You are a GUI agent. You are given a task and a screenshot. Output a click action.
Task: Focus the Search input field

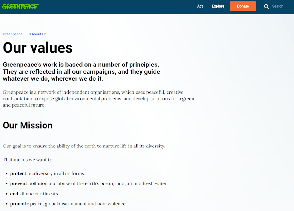click(x=279, y=6)
